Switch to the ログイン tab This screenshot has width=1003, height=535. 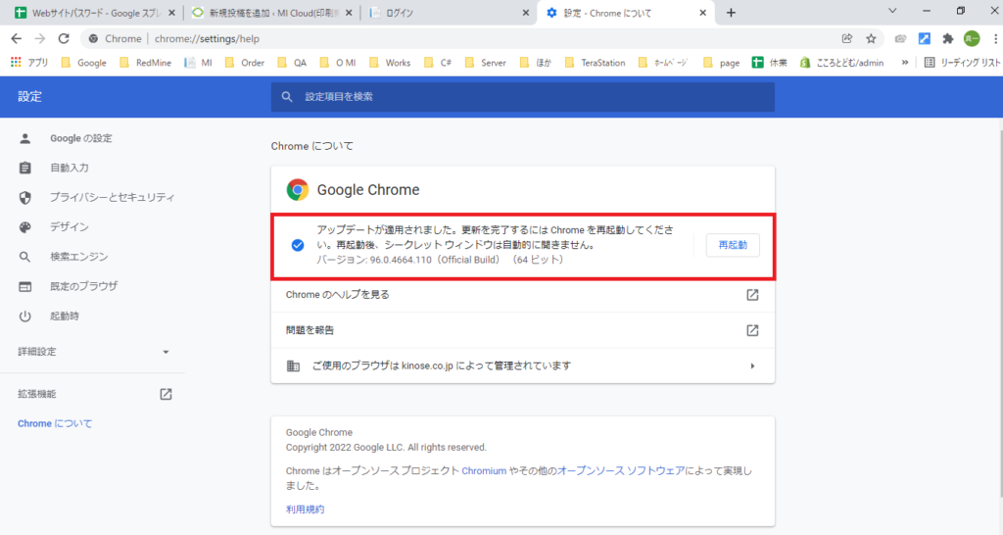point(448,13)
